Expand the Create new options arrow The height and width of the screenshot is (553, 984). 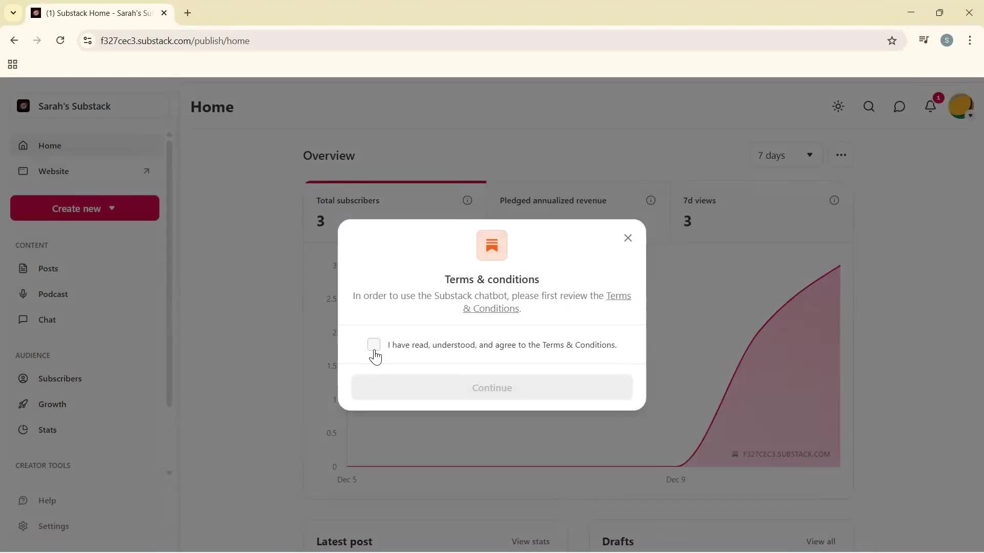tap(112, 208)
